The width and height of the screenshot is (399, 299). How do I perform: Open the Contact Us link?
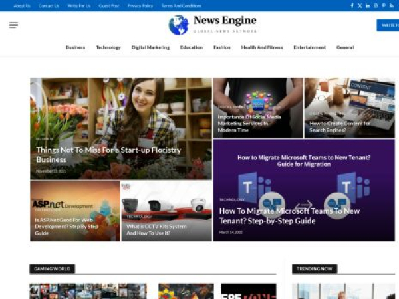click(49, 5)
